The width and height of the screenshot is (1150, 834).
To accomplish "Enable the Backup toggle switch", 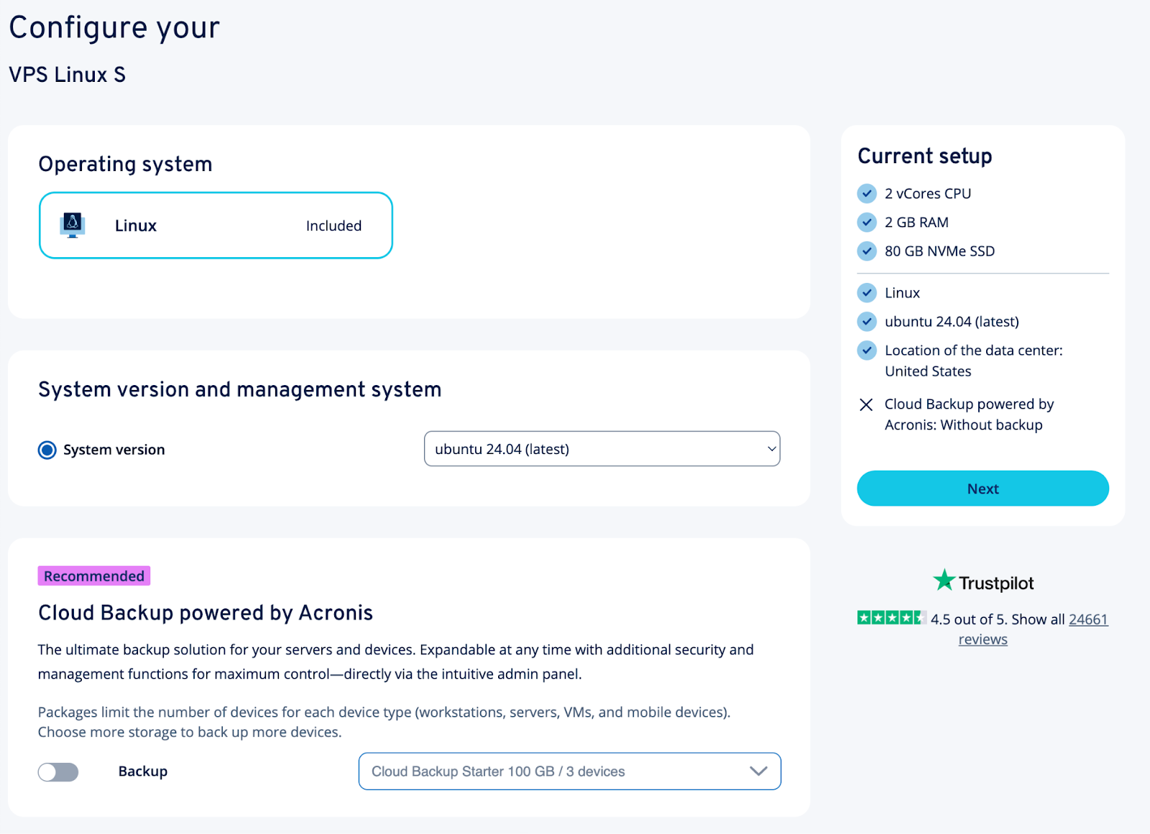I will point(58,772).
